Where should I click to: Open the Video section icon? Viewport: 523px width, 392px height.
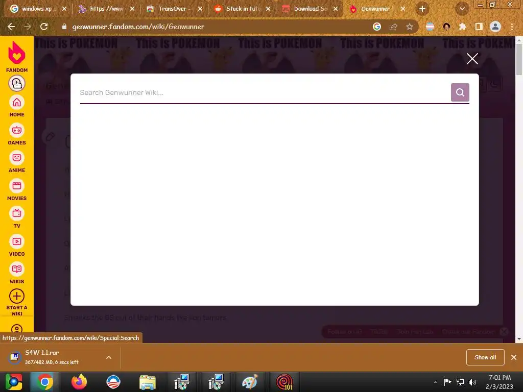17,241
